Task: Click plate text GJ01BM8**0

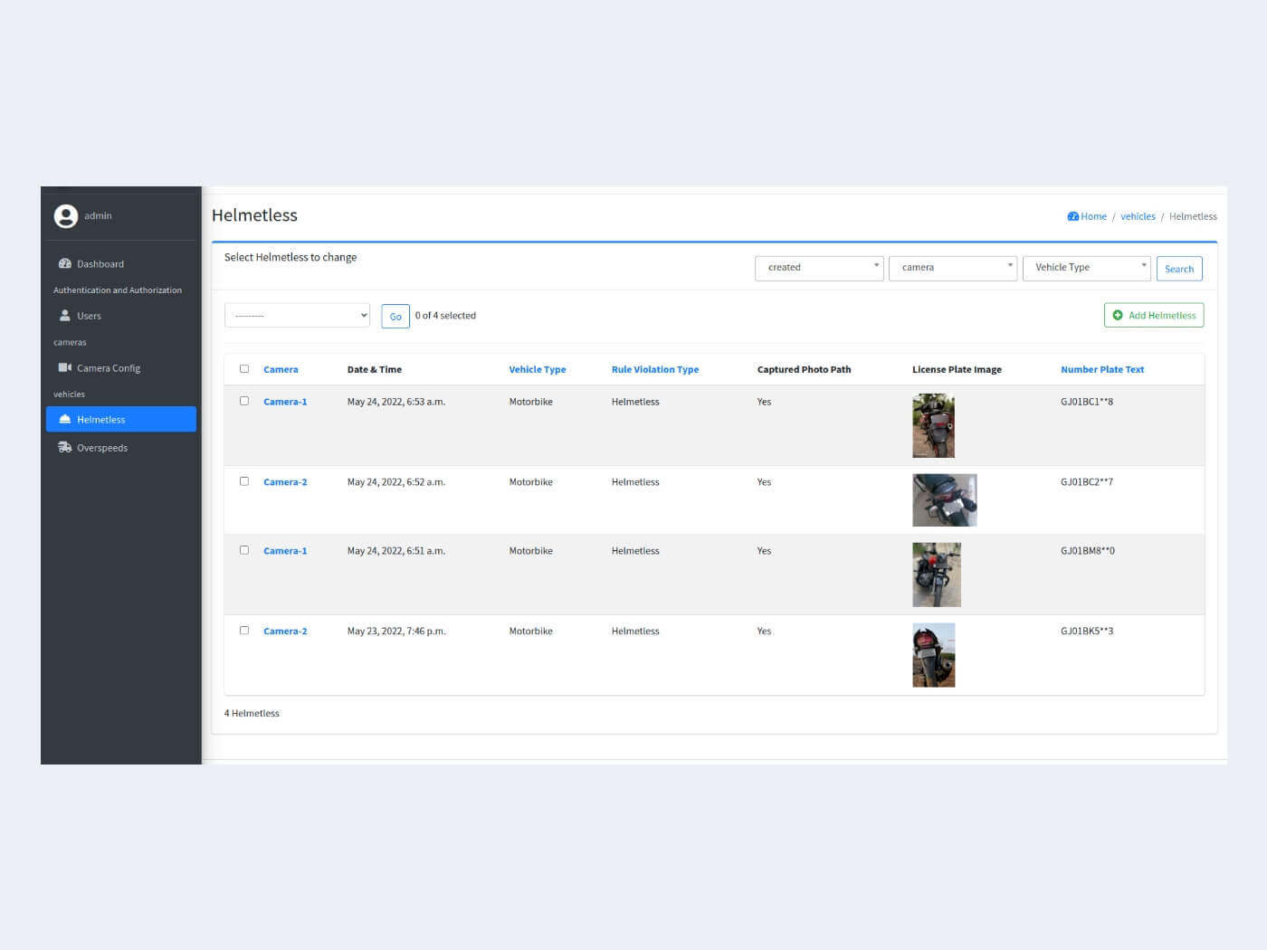Action: [1088, 551]
